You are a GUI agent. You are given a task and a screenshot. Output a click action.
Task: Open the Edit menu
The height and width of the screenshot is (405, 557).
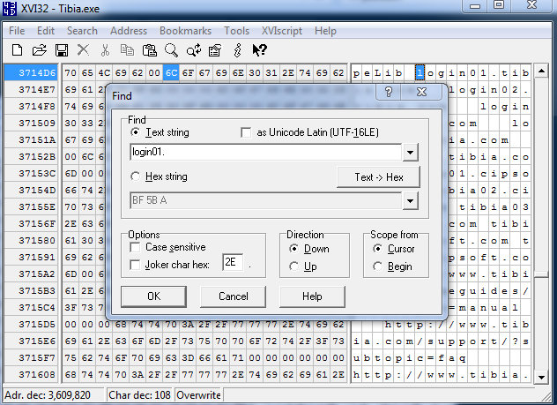click(x=46, y=31)
